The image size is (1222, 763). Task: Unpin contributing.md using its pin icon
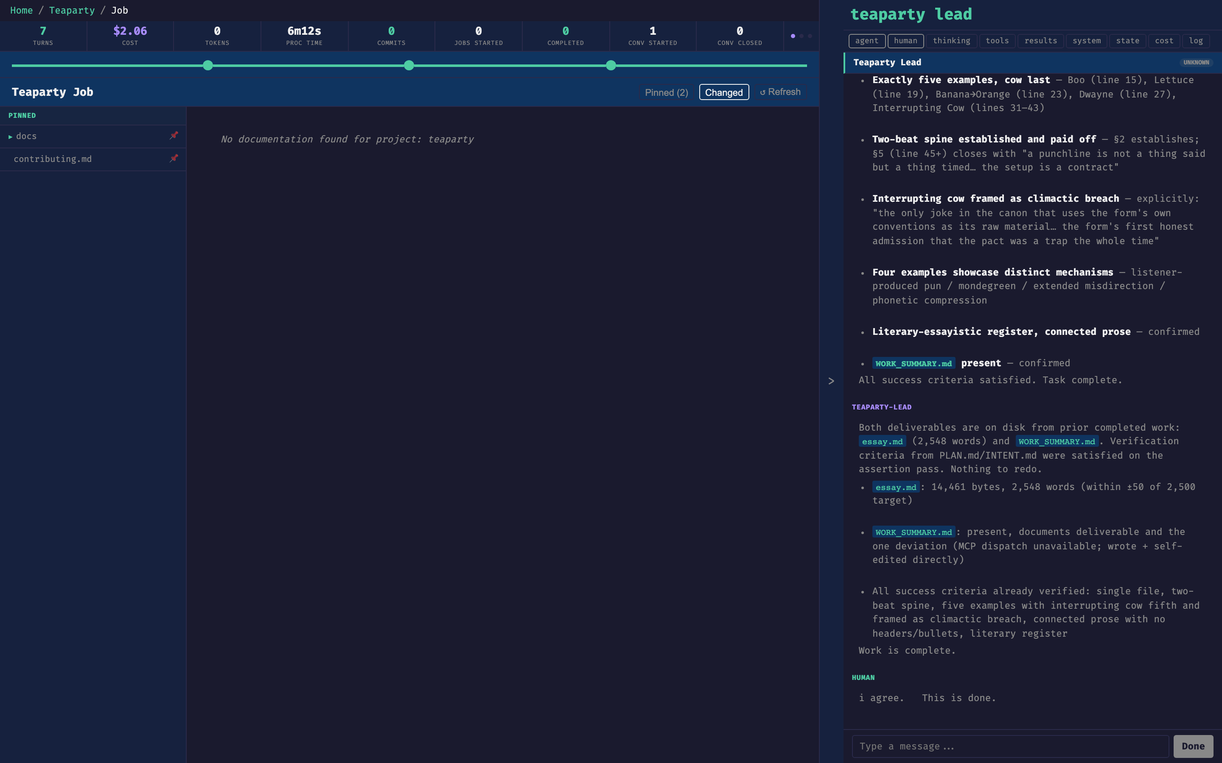coord(174,159)
